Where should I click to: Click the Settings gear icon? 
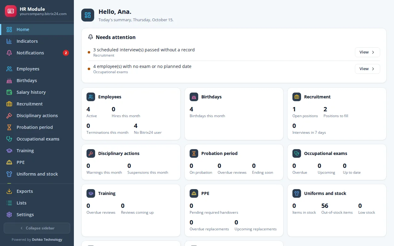9,215
